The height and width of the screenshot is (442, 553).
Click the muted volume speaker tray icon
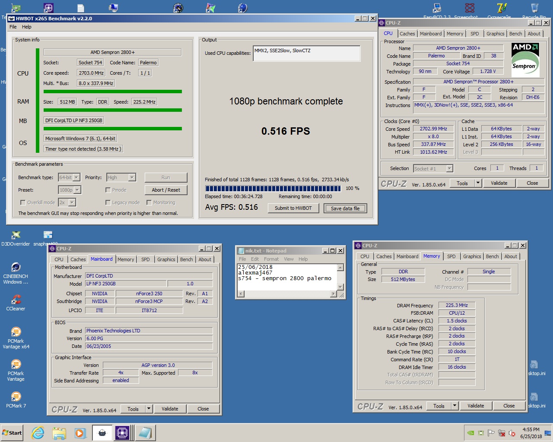point(512,433)
